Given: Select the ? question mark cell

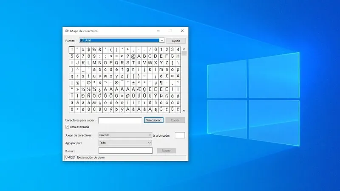Looking at the screenshot, I should point(128,56).
